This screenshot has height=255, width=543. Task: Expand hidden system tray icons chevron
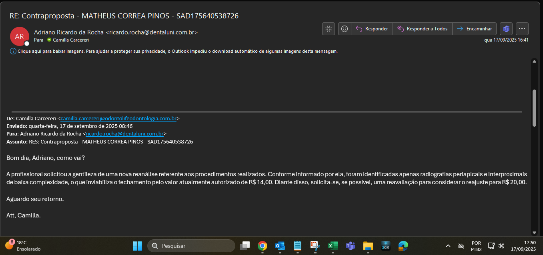[x=448, y=246]
